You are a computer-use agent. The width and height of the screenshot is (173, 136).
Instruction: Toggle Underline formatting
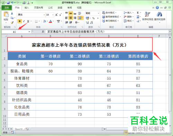tap(28, 21)
